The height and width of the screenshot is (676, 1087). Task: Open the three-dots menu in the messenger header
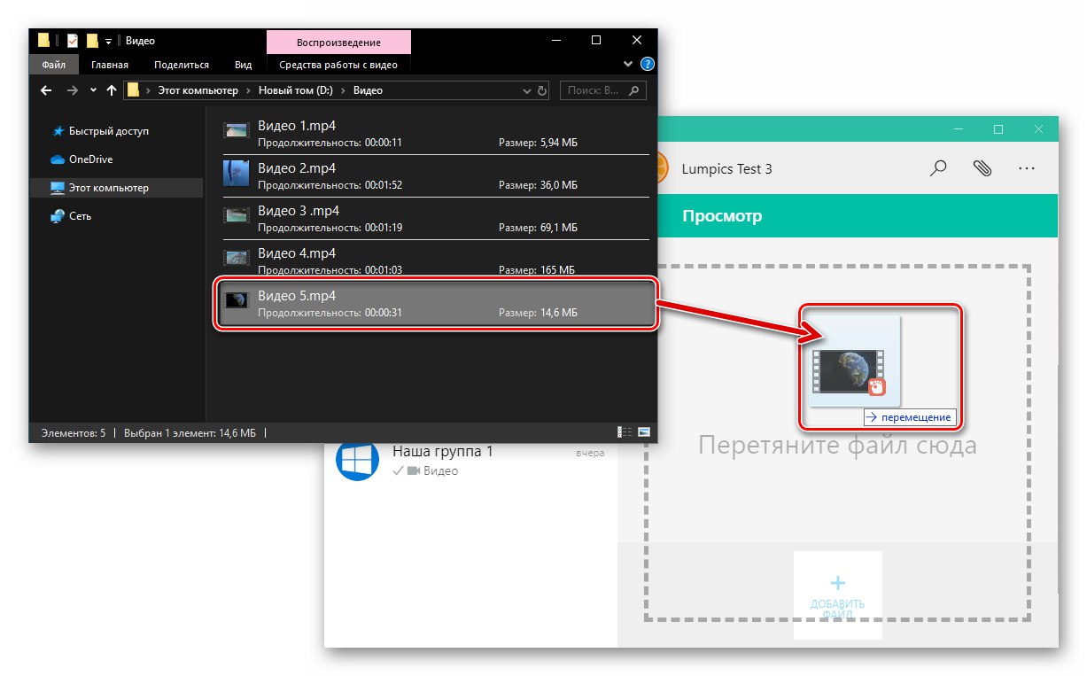[1027, 168]
